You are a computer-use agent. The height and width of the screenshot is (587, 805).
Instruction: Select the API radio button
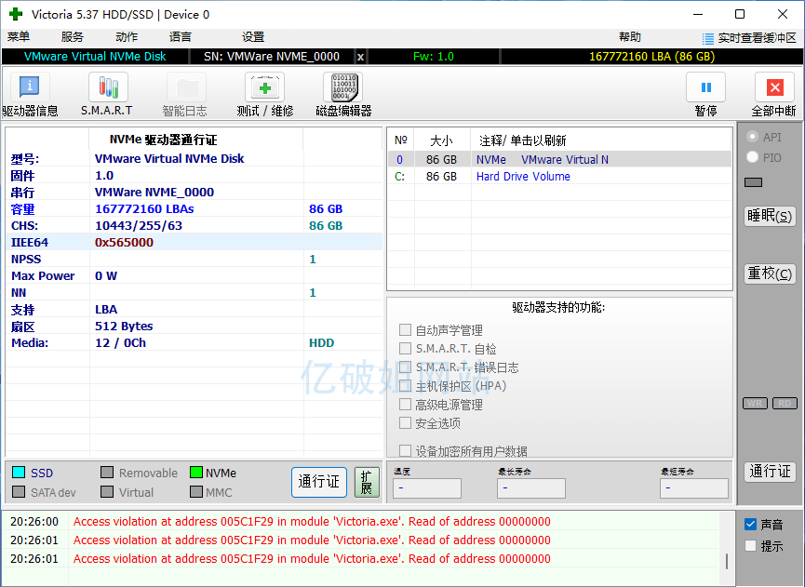[752, 137]
